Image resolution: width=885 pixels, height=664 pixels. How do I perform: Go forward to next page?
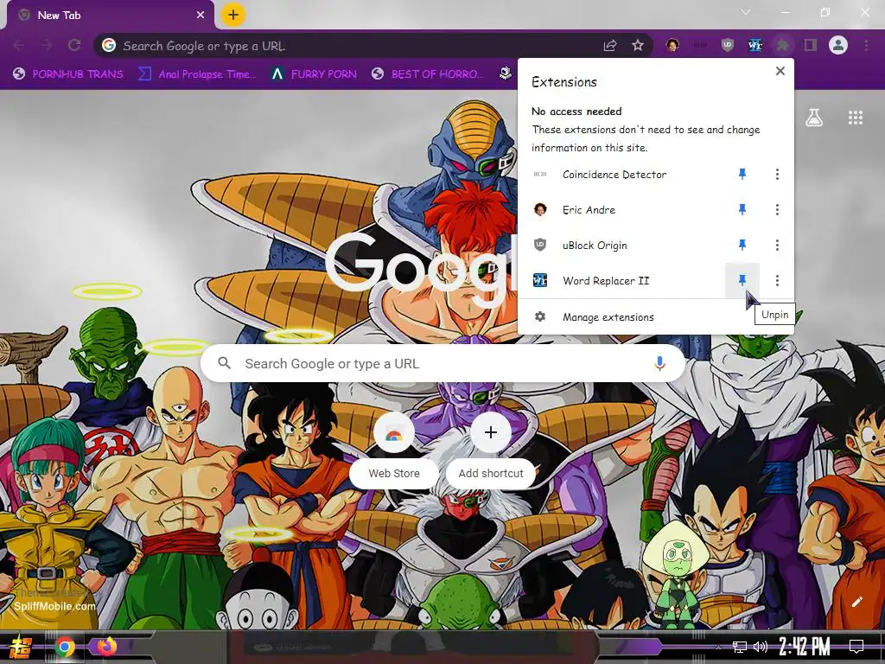click(47, 45)
